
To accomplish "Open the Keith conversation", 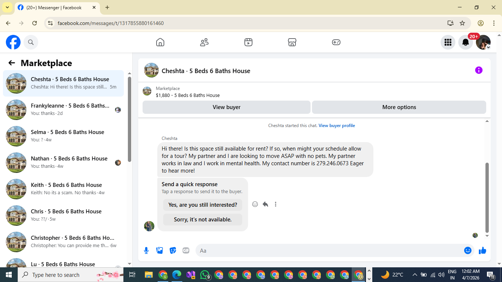I will click(x=63, y=189).
